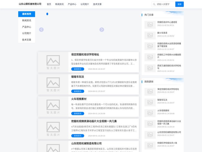Click image icon beside sidebar 火车视频素材
202x152 pixels.
[x=150, y=113]
